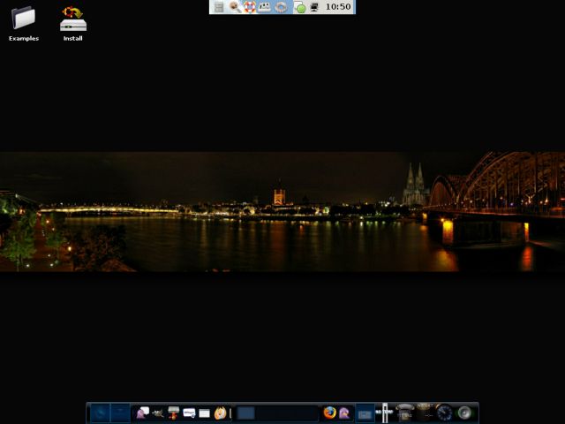Switch to the first workspace in the dock pager
Screen dimensions: 565x424
100,413
